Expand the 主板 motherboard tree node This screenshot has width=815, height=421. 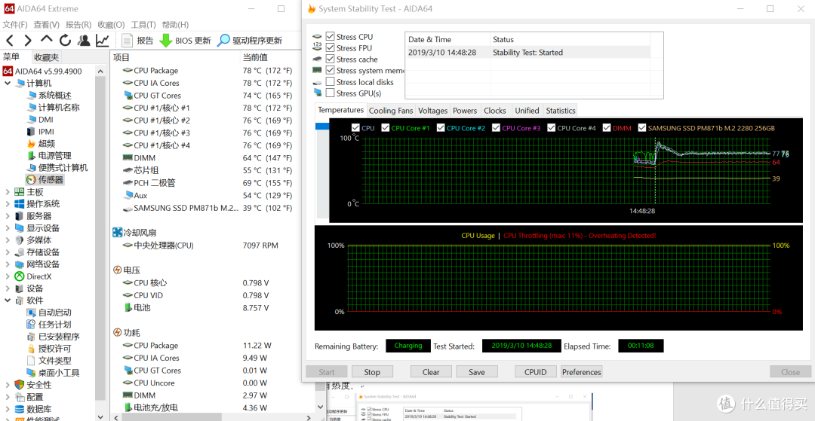click(x=8, y=192)
